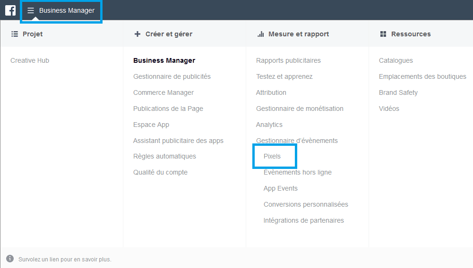This screenshot has height=268, width=473.
Task: Open Catalogues
Action: coord(396,60)
